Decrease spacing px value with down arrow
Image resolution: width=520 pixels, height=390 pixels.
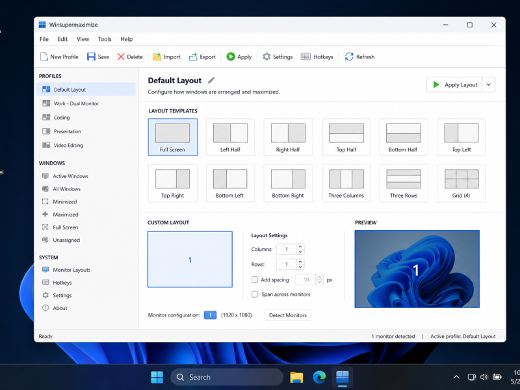(x=319, y=283)
